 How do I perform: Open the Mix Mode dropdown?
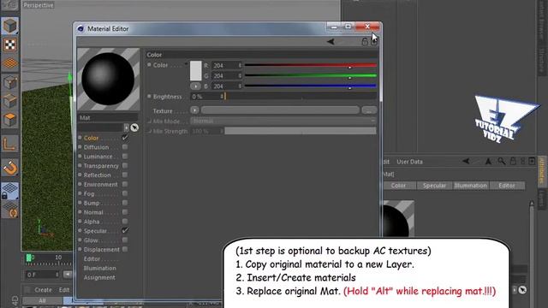[283, 121]
